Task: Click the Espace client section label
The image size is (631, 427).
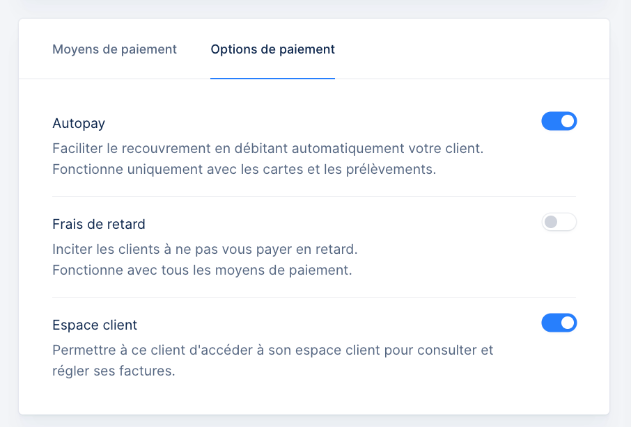Action: [x=95, y=325]
